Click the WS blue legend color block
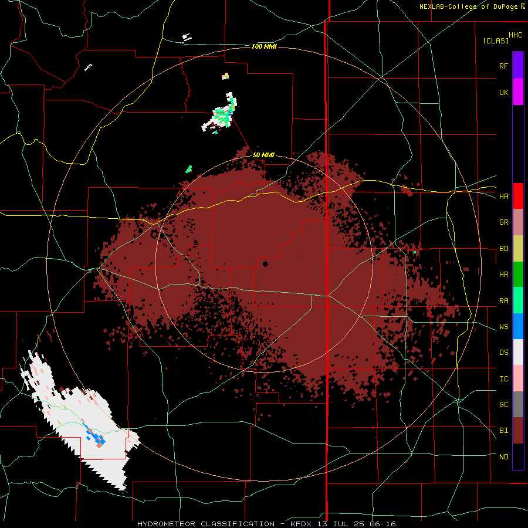528x528 pixels. 518,326
